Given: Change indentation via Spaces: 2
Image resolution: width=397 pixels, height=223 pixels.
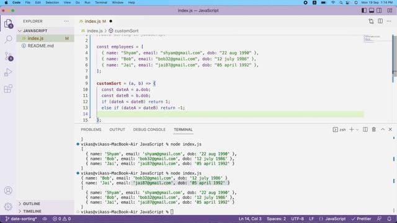Looking at the screenshot, I should 276,219.
